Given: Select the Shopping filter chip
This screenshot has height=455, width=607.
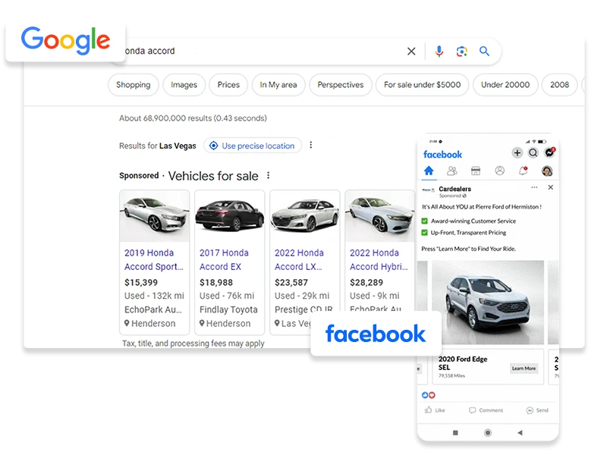Looking at the screenshot, I should click(x=134, y=85).
